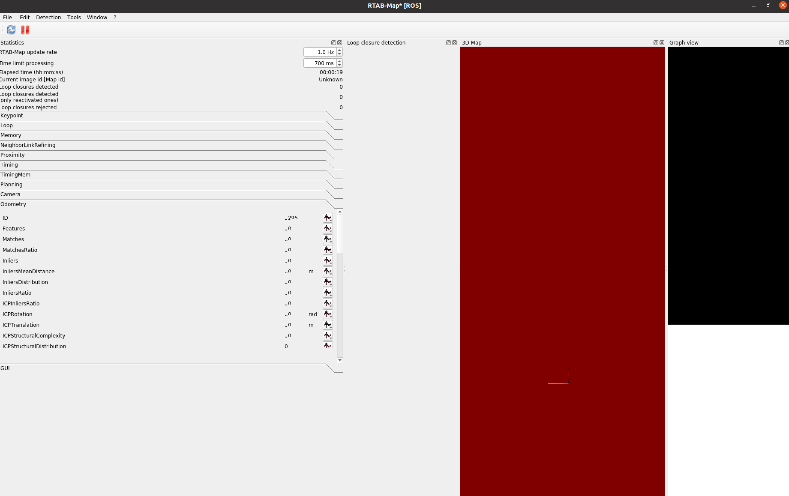Open the Tools menu
The width and height of the screenshot is (789, 496).
(x=74, y=18)
